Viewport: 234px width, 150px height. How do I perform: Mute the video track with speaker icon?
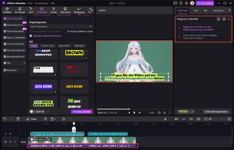click(x=15, y=142)
